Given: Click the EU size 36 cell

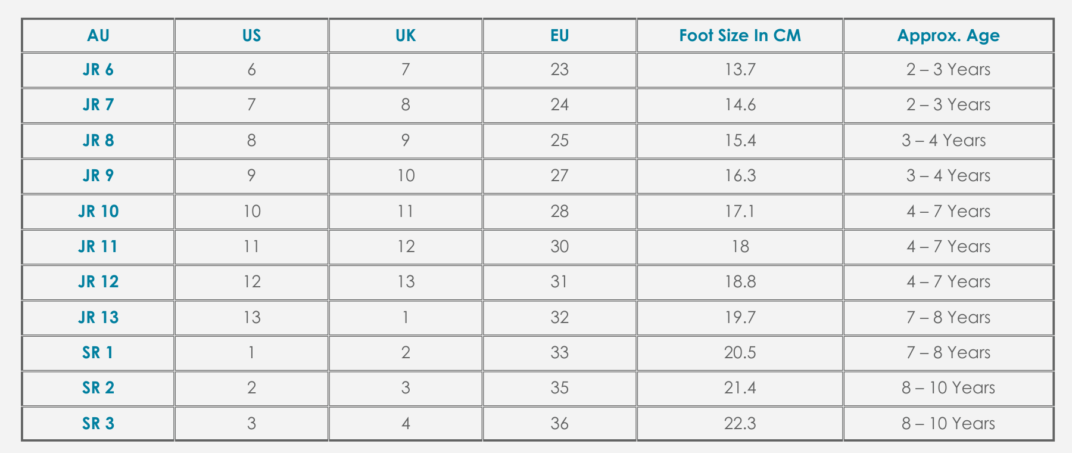Looking at the screenshot, I should [560, 424].
